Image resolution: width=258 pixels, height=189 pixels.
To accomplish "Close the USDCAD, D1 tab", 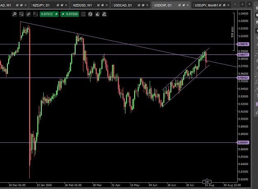I will 147,5.
